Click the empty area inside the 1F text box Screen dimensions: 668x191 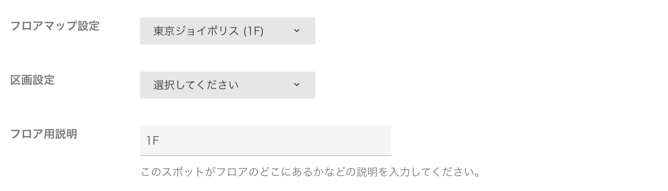click(x=275, y=140)
